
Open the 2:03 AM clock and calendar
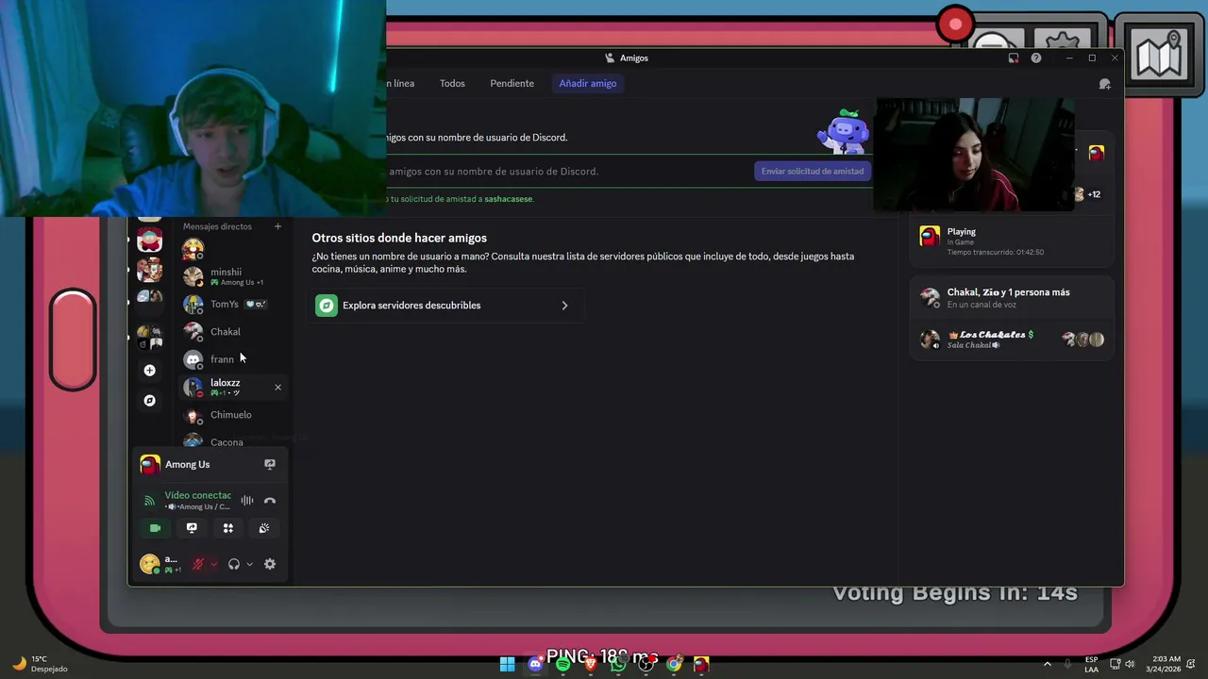click(x=1166, y=664)
